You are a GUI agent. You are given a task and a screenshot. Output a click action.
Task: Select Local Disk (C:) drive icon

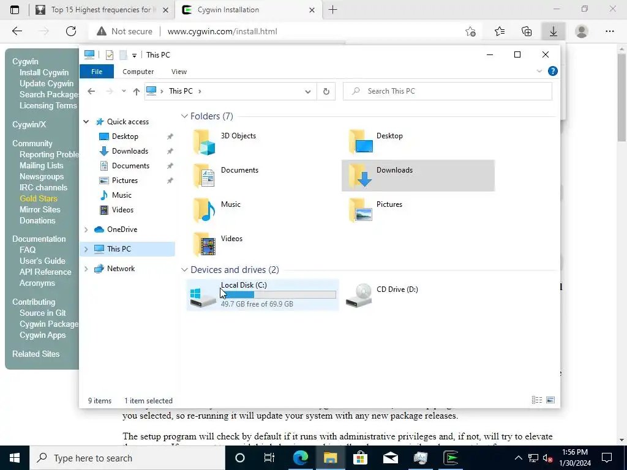[x=203, y=298]
